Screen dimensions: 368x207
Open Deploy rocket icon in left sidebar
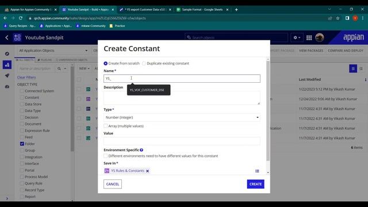coord(7,75)
